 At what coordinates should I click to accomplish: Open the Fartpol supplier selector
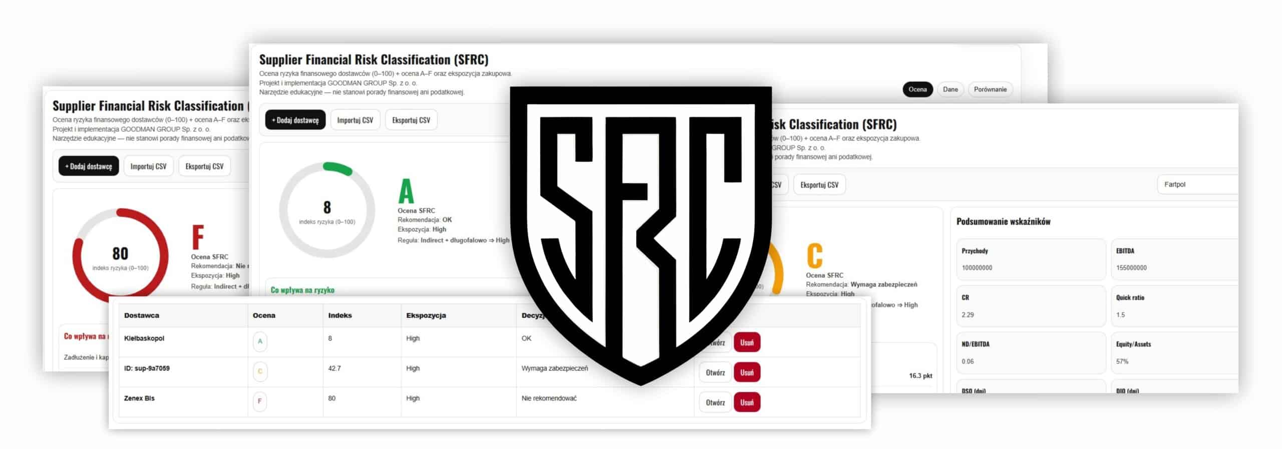coord(1198,185)
